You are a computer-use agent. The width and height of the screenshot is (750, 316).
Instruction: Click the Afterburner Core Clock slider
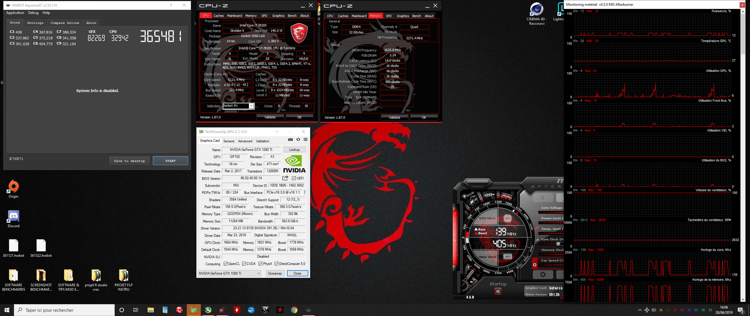pyautogui.click(x=551, y=243)
